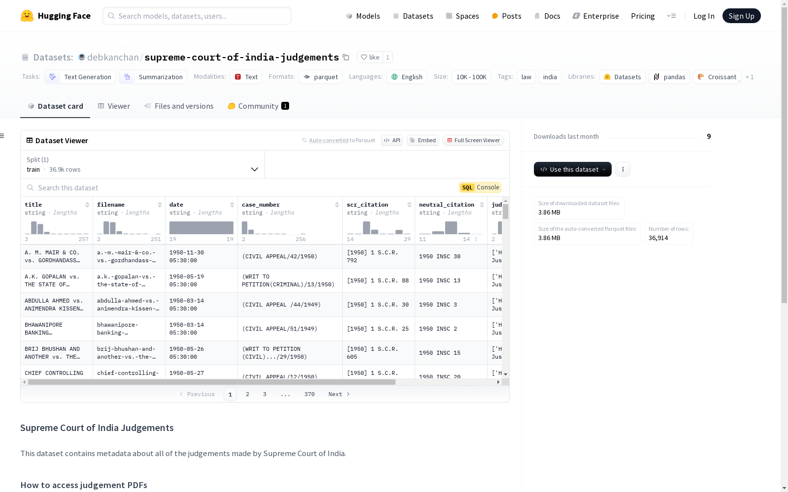The width and height of the screenshot is (788, 492).
Task: Sort the date column
Action: pyautogui.click(x=232, y=205)
